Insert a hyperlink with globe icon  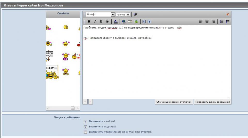[124, 22]
